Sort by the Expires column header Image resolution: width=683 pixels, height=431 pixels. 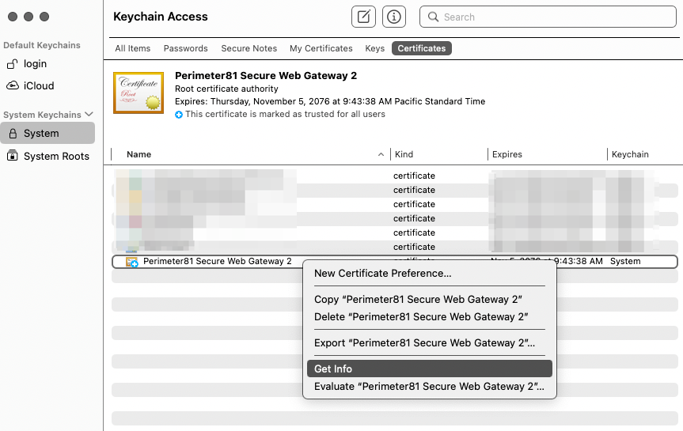coord(507,154)
